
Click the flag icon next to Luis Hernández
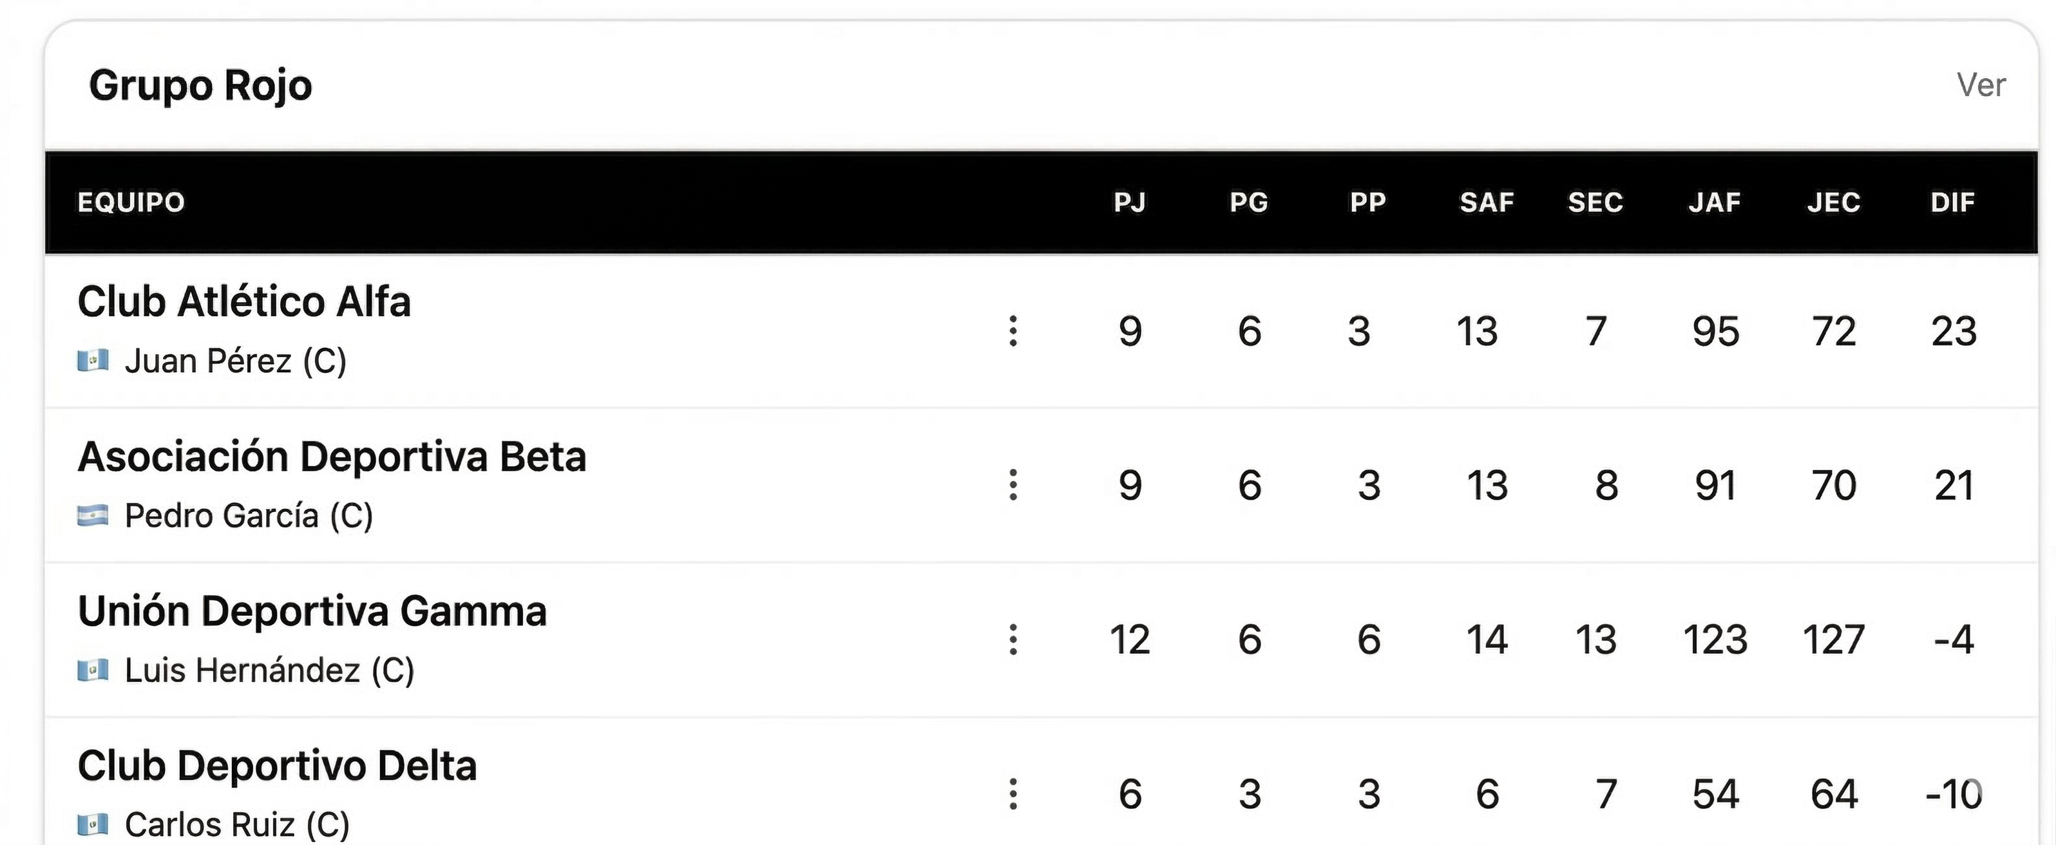tap(94, 670)
